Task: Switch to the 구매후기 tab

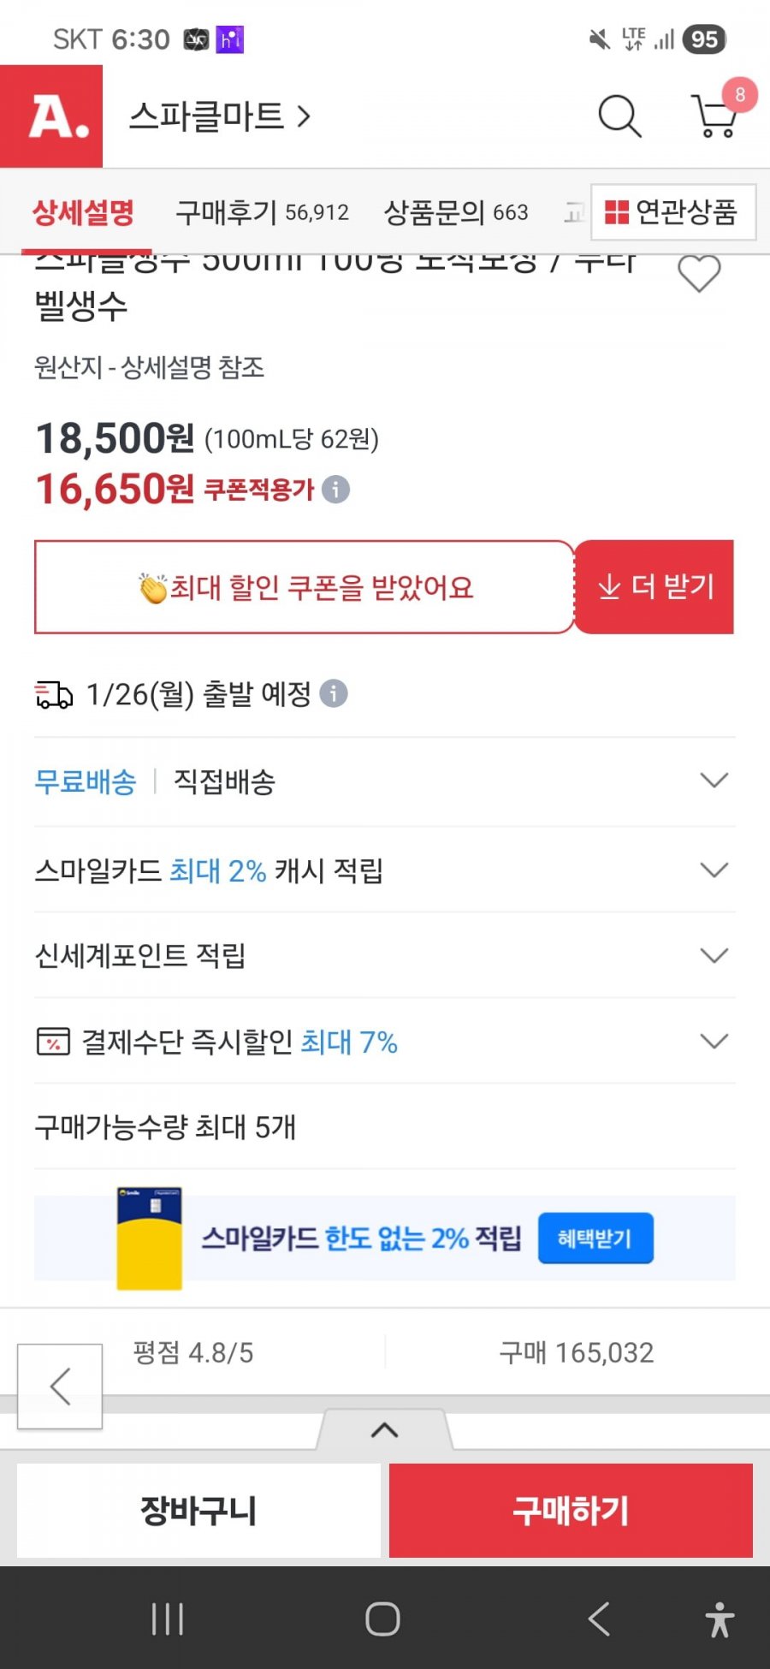Action: click(x=262, y=212)
